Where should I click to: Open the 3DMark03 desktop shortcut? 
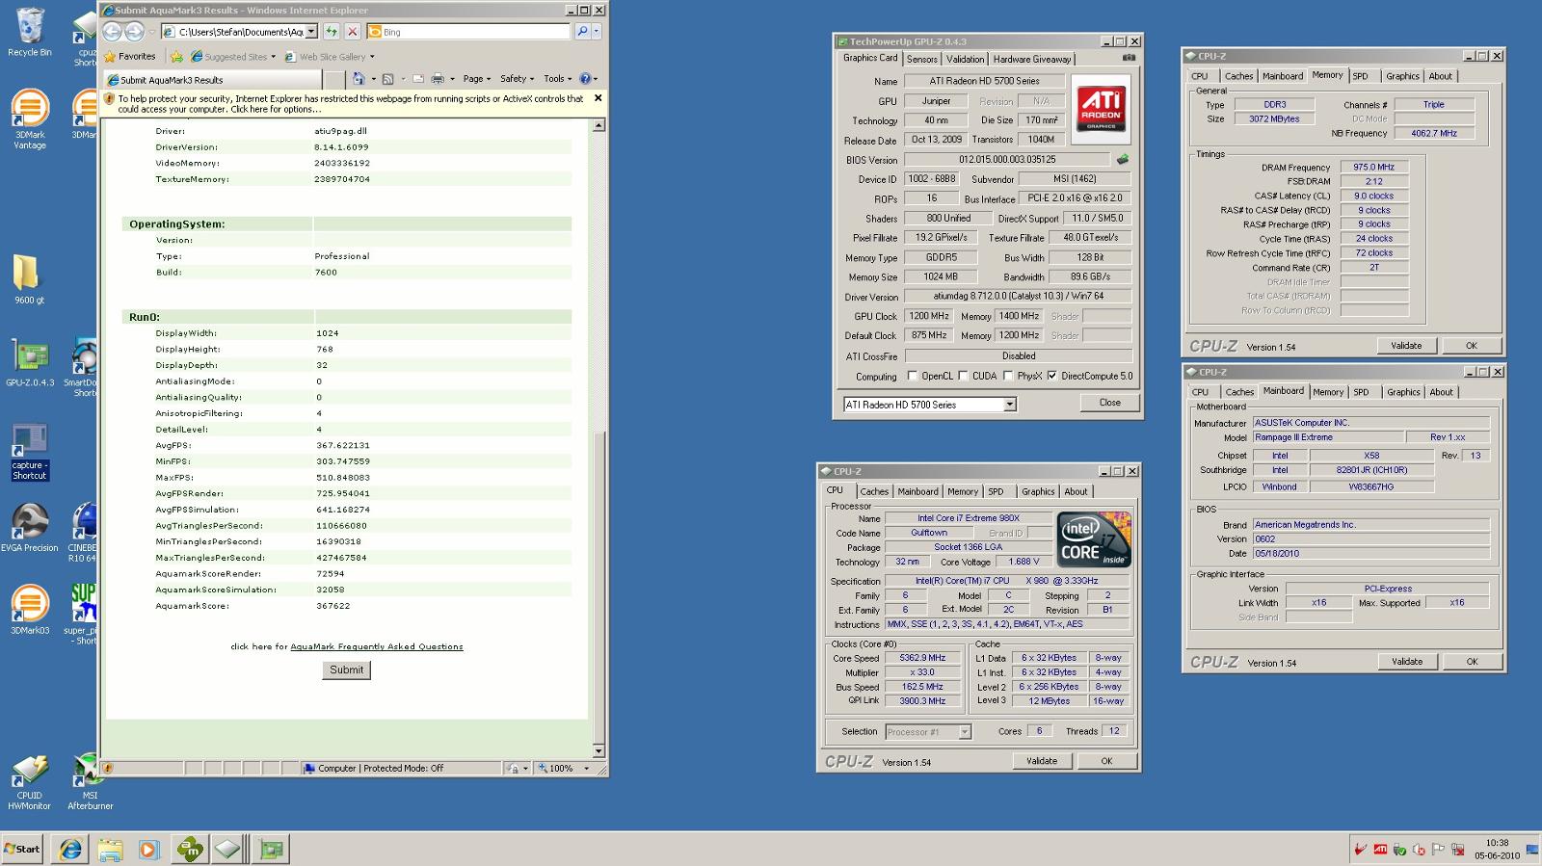click(x=30, y=611)
